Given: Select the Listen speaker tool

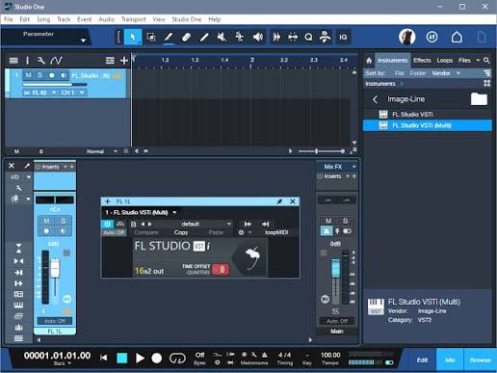Looking at the screenshot, I should (x=258, y=37).
